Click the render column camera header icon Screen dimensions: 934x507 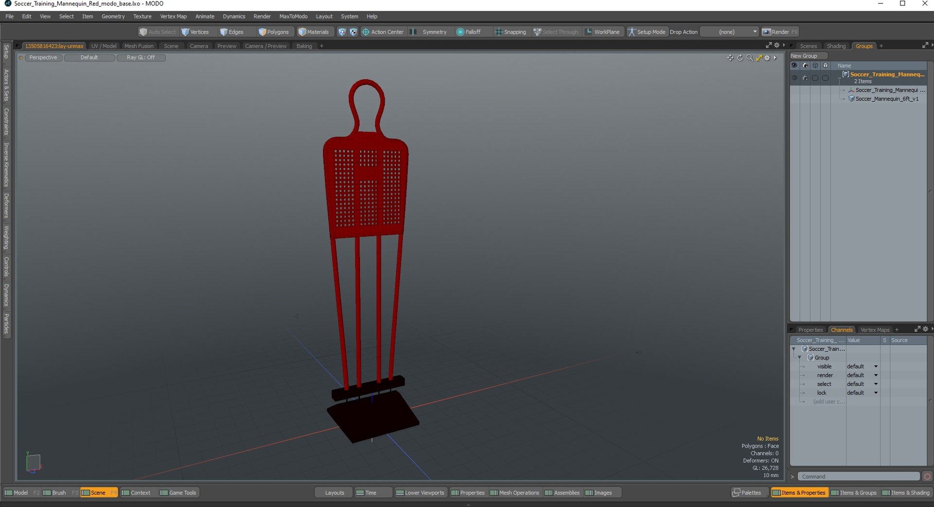tap(805, 66)
